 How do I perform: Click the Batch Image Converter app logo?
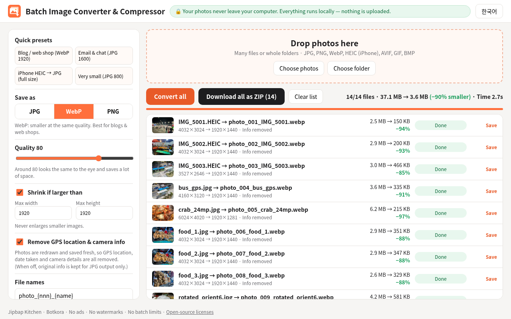tap(14, 11)
